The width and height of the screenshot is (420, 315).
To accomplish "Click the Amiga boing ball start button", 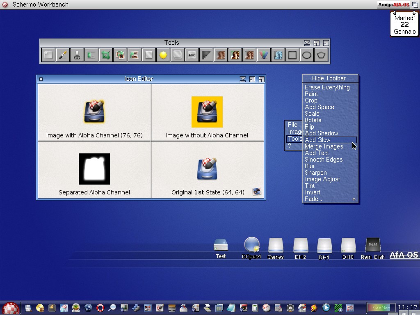I will point(11,308).
